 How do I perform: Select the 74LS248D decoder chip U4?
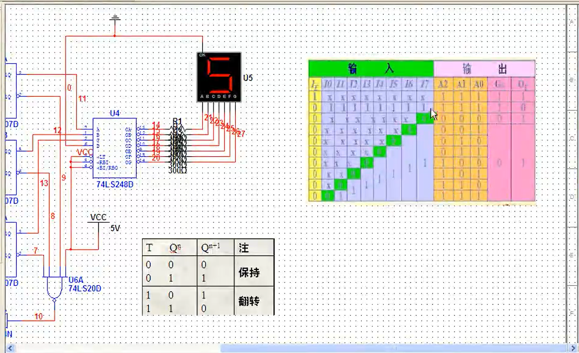pos(114,148)
